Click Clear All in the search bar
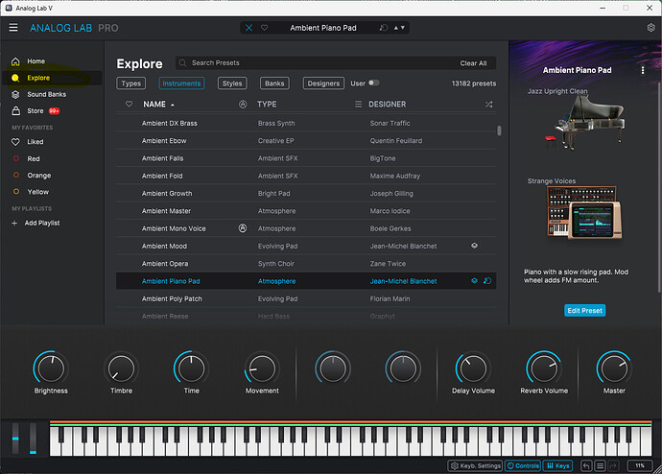This screenshot has width=662, height=474. pyautogui.click(x=473, y=63)
